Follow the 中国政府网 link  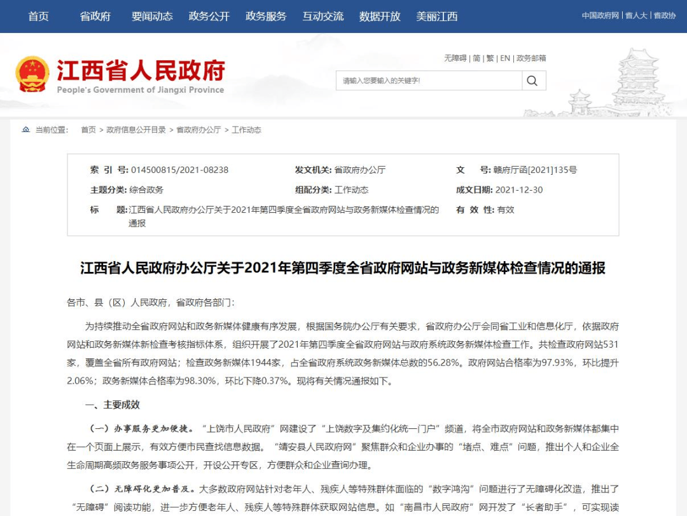pos(600,15)
